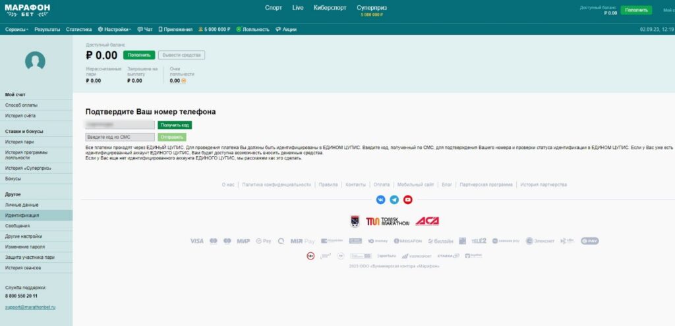This screenshot has width=675, height=326.
Task: Click the VISA payment logo
Action: pyautogui.click(x=196, y=241)
